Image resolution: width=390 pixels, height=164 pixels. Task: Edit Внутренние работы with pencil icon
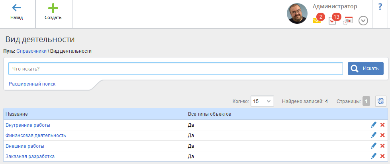(x=373, y=125)
